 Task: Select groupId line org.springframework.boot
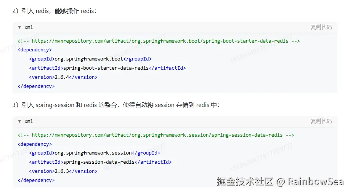[90, 59]
